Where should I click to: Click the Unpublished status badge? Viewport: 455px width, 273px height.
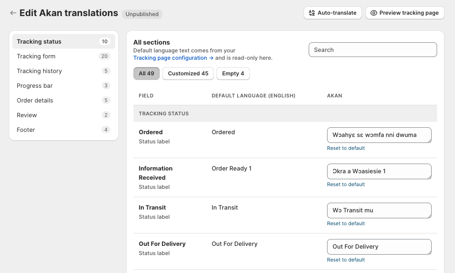coord(142,14)
